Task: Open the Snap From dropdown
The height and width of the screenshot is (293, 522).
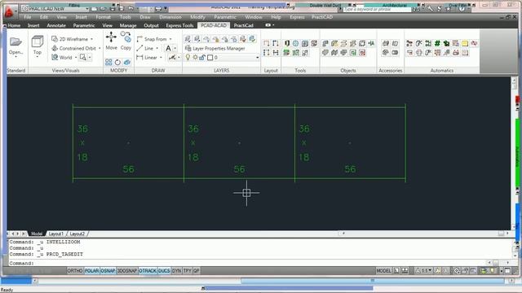Action: click(170, 39)
